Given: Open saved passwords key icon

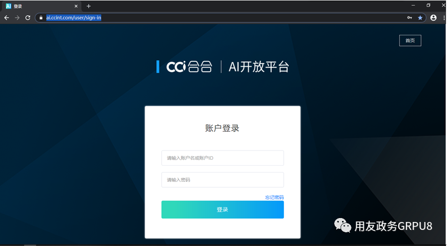Looking at the screenshot, I should [410, 18].
